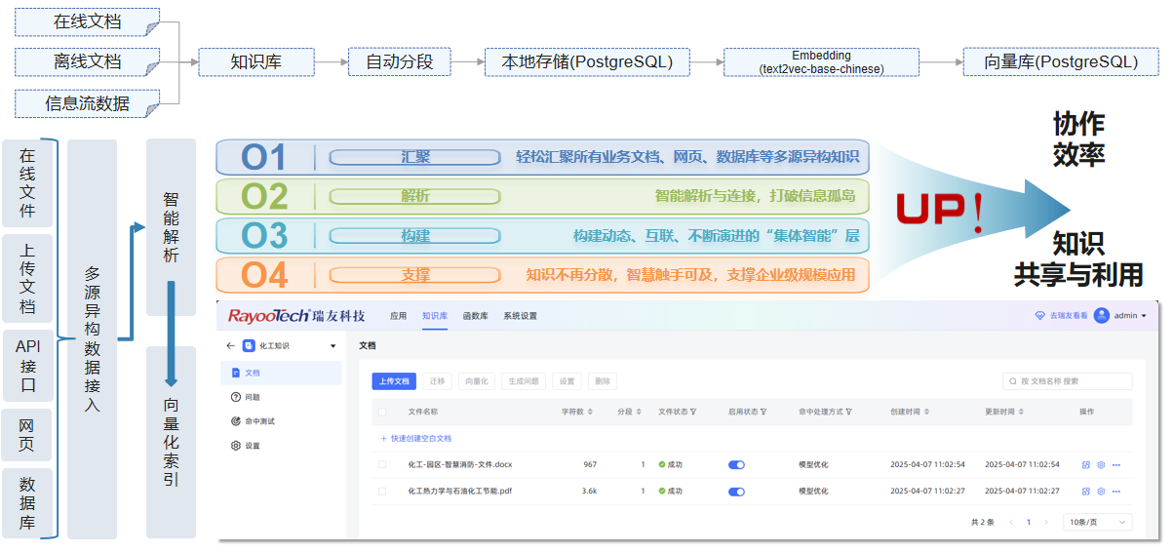Expand the admin account dropdown arrow

tap(1144, 316)
